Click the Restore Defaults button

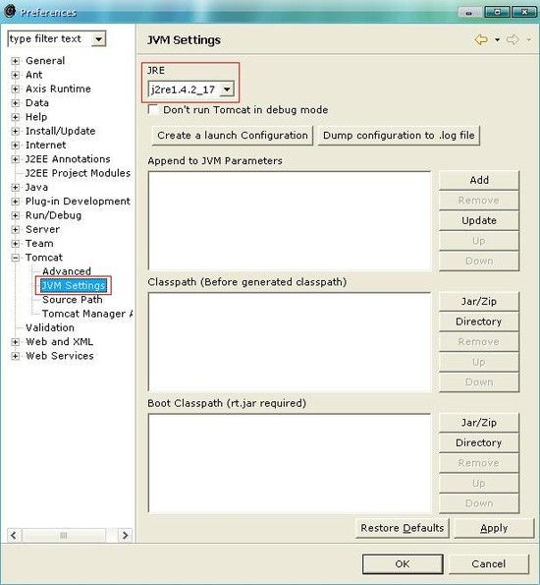pyautogui.click(x=403, y=528)
